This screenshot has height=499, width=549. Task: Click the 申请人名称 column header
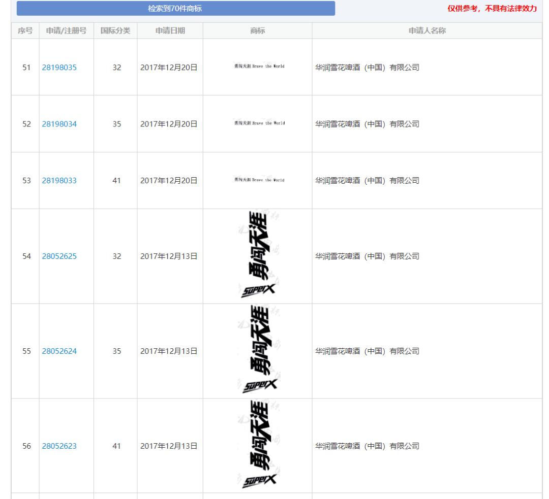pos(427,31)
